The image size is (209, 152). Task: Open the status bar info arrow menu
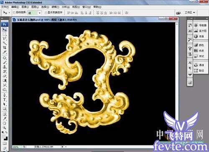pyautogui.click(x=62, y=147)
